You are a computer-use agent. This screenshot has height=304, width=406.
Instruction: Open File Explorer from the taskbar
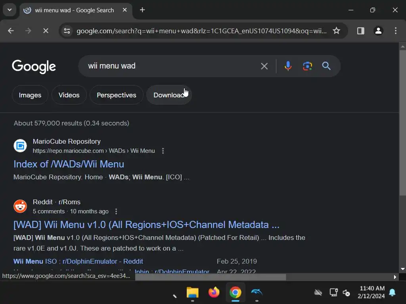pyautogui.click(x=192, y=293)
